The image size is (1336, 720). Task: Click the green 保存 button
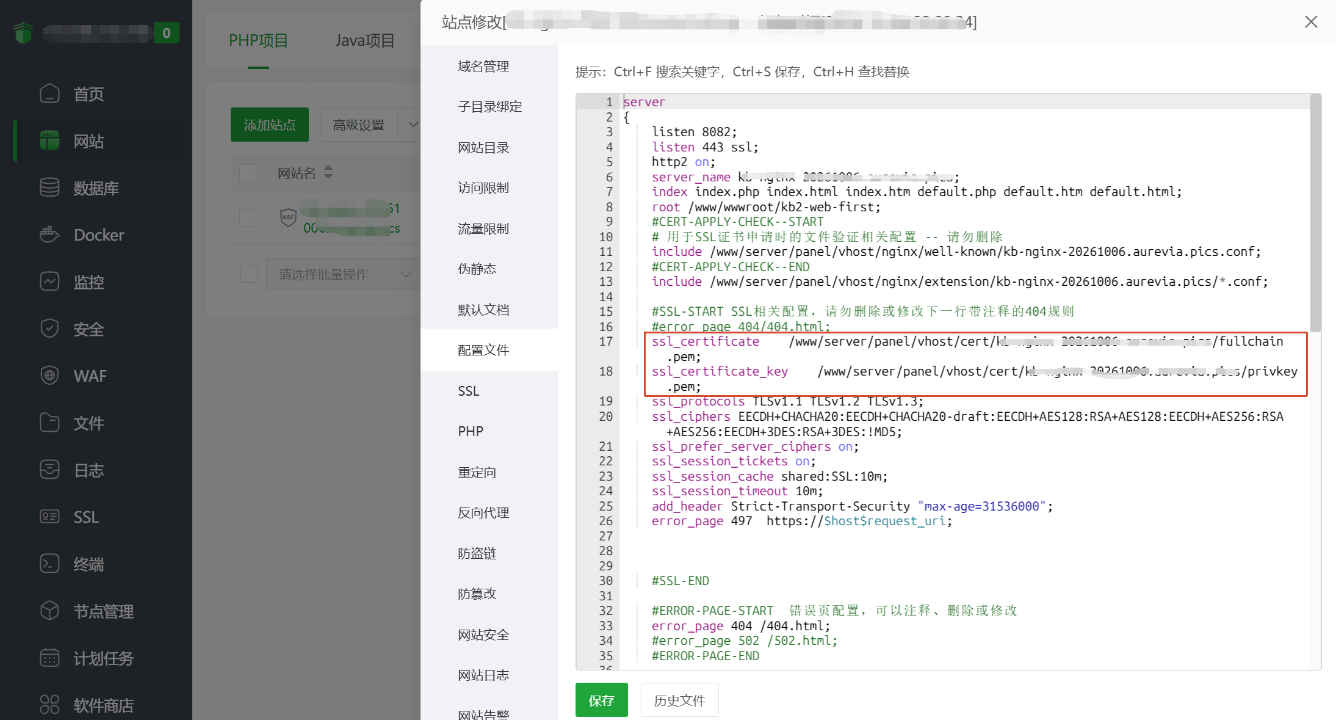601,700
